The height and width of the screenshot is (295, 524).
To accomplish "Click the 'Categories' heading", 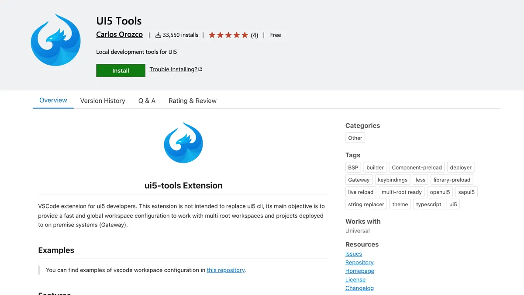I will coord(363,125).
